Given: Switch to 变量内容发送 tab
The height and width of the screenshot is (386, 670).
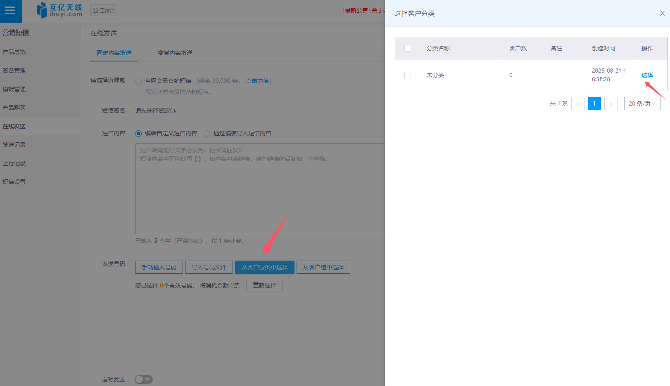Looking at the screenshot, I should 175,53.
